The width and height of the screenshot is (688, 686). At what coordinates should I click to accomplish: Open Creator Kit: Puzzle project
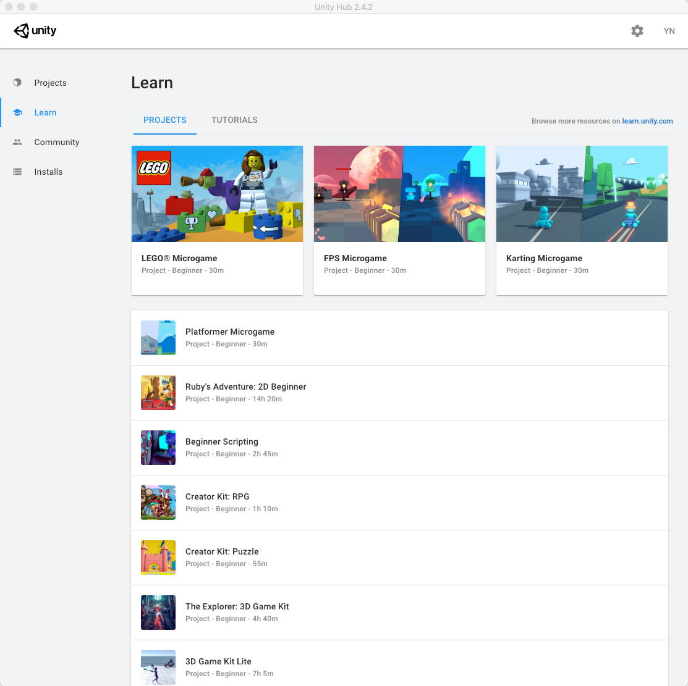click(x=222, y=551)
